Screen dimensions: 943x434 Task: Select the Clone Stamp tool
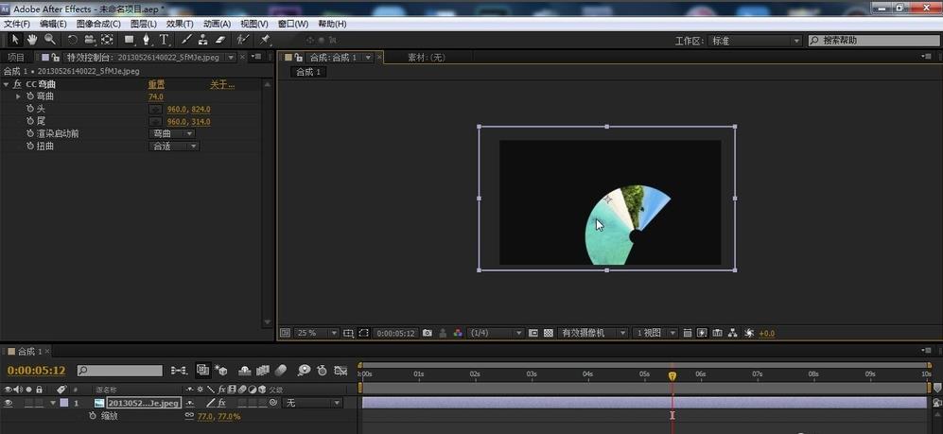(x=203, y=39)
